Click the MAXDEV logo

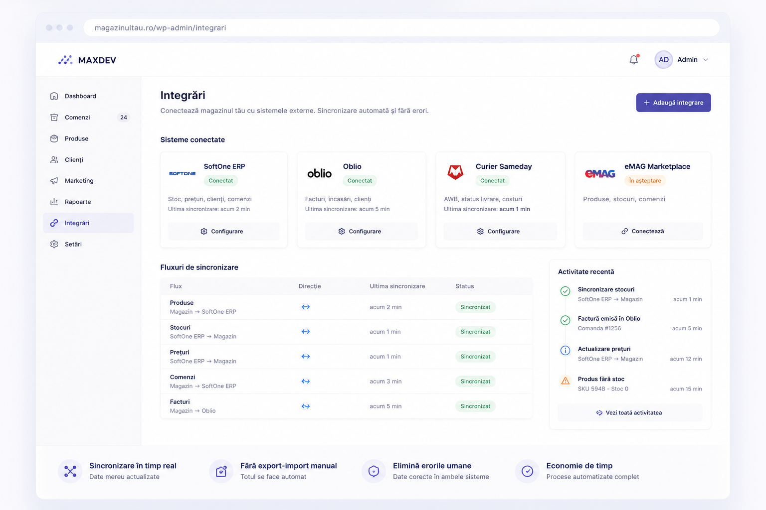pos(87,60)
